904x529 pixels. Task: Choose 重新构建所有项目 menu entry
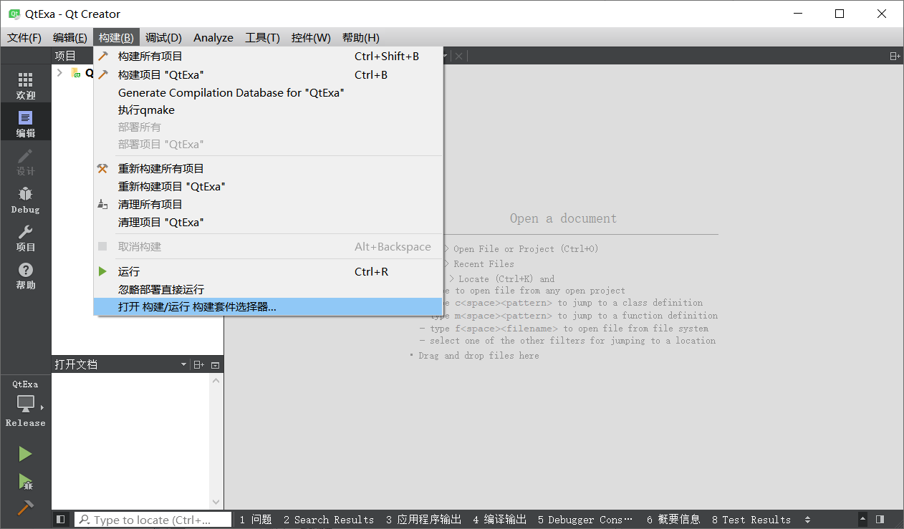coord(268,169)
